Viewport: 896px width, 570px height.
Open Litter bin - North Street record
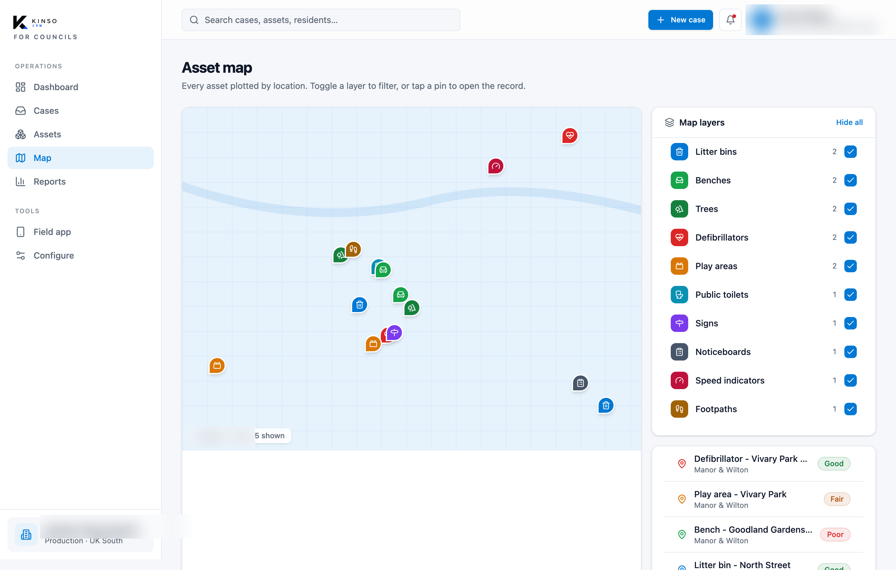click(763, 562)
